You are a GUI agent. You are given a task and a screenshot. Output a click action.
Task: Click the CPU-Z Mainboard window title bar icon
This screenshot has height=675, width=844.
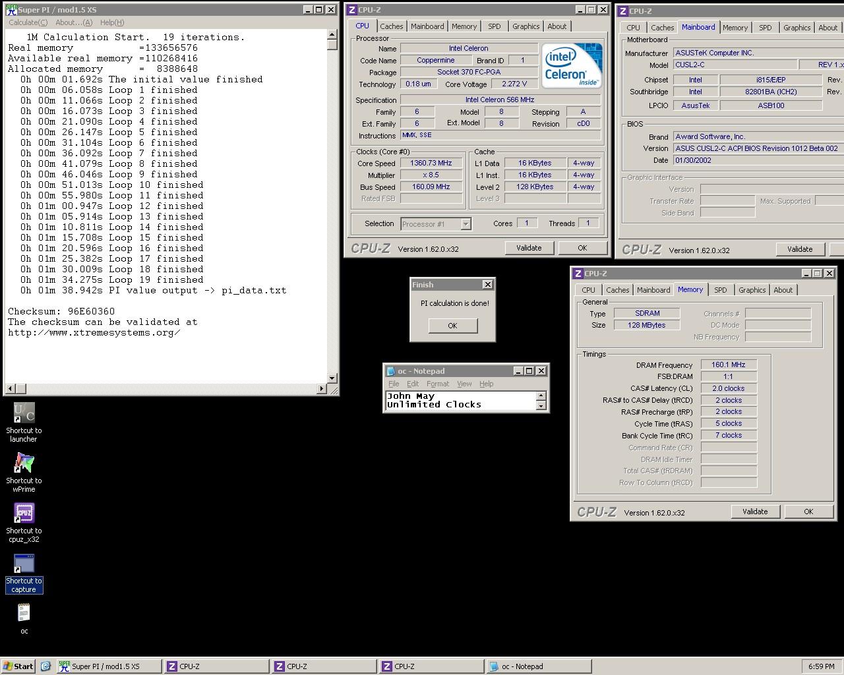click(622, 11)
